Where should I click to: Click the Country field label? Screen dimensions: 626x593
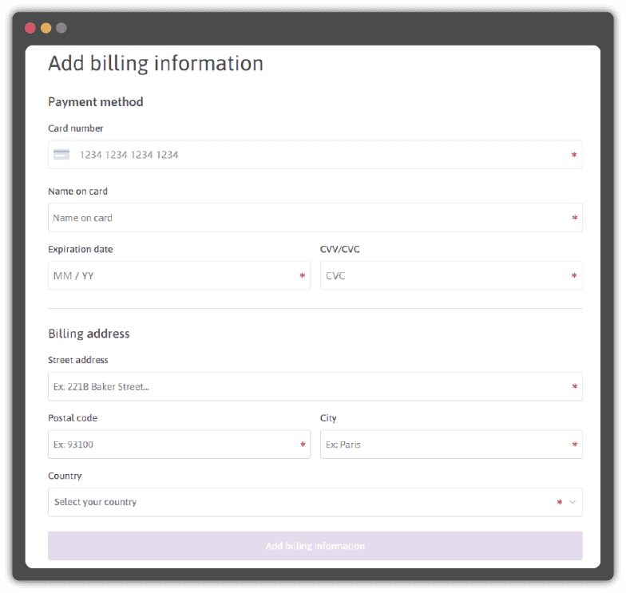65,476
